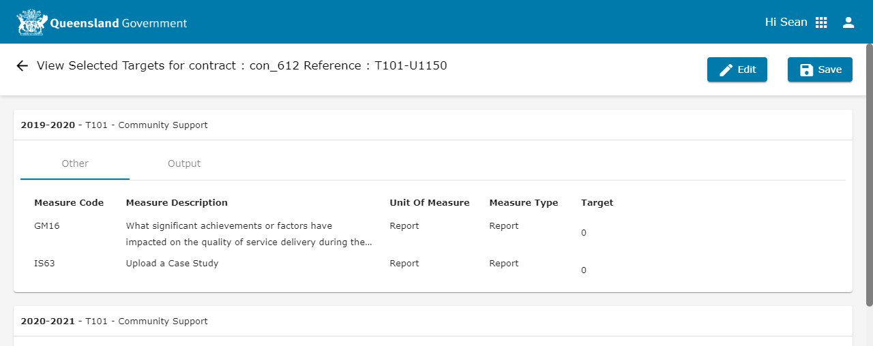Click the Upload a Case Study description
Screen dimensions: 873x346
tap(172, 264)
